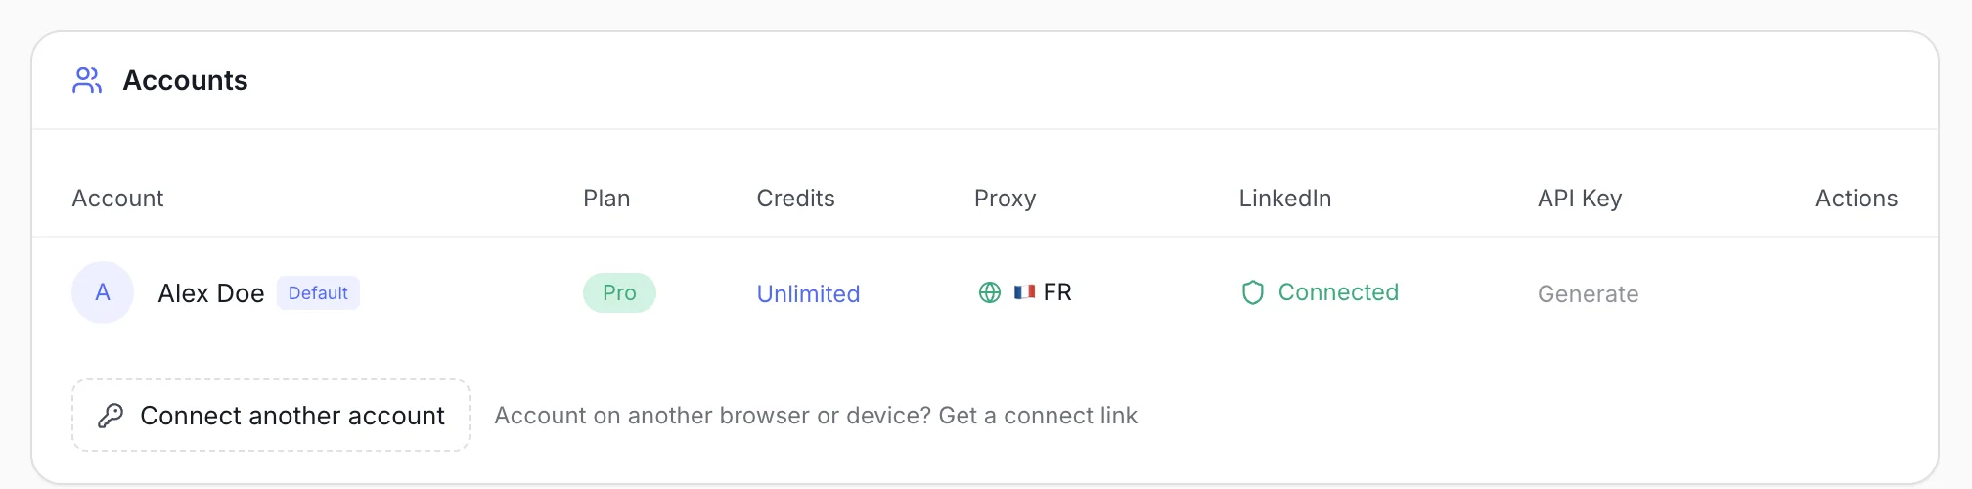The height and width of the screenshot is (489, 1972).
Task: Select the Default badge beside Alex Doe
Action: point(318,293)
